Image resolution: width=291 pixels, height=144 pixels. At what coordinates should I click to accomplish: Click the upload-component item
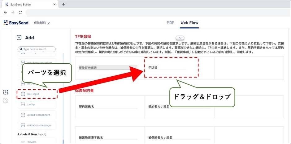(x=37, y=115)
